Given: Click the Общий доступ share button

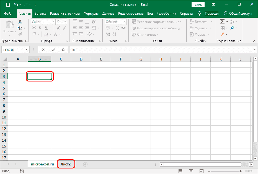Looking at the screenshot, I should (238, 14).
